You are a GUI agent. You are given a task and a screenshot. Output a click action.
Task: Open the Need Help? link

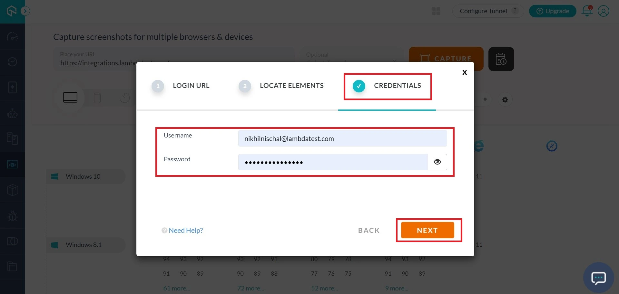(x=185, y=230)
